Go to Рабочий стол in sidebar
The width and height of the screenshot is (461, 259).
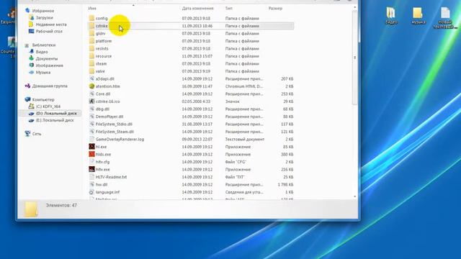coord(49,32)
